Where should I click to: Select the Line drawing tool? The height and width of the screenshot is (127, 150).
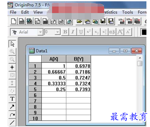tap(12, 122)
